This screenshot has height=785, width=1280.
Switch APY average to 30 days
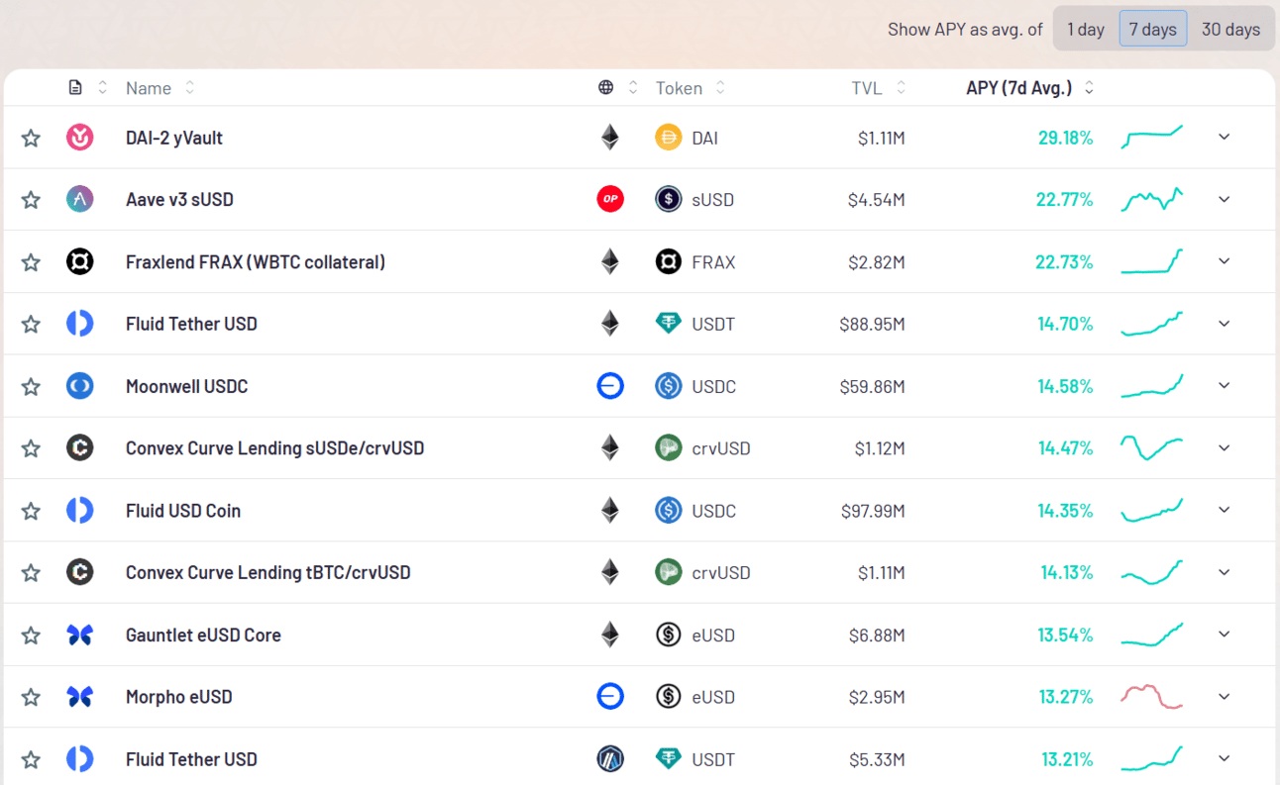[1230, 29]
